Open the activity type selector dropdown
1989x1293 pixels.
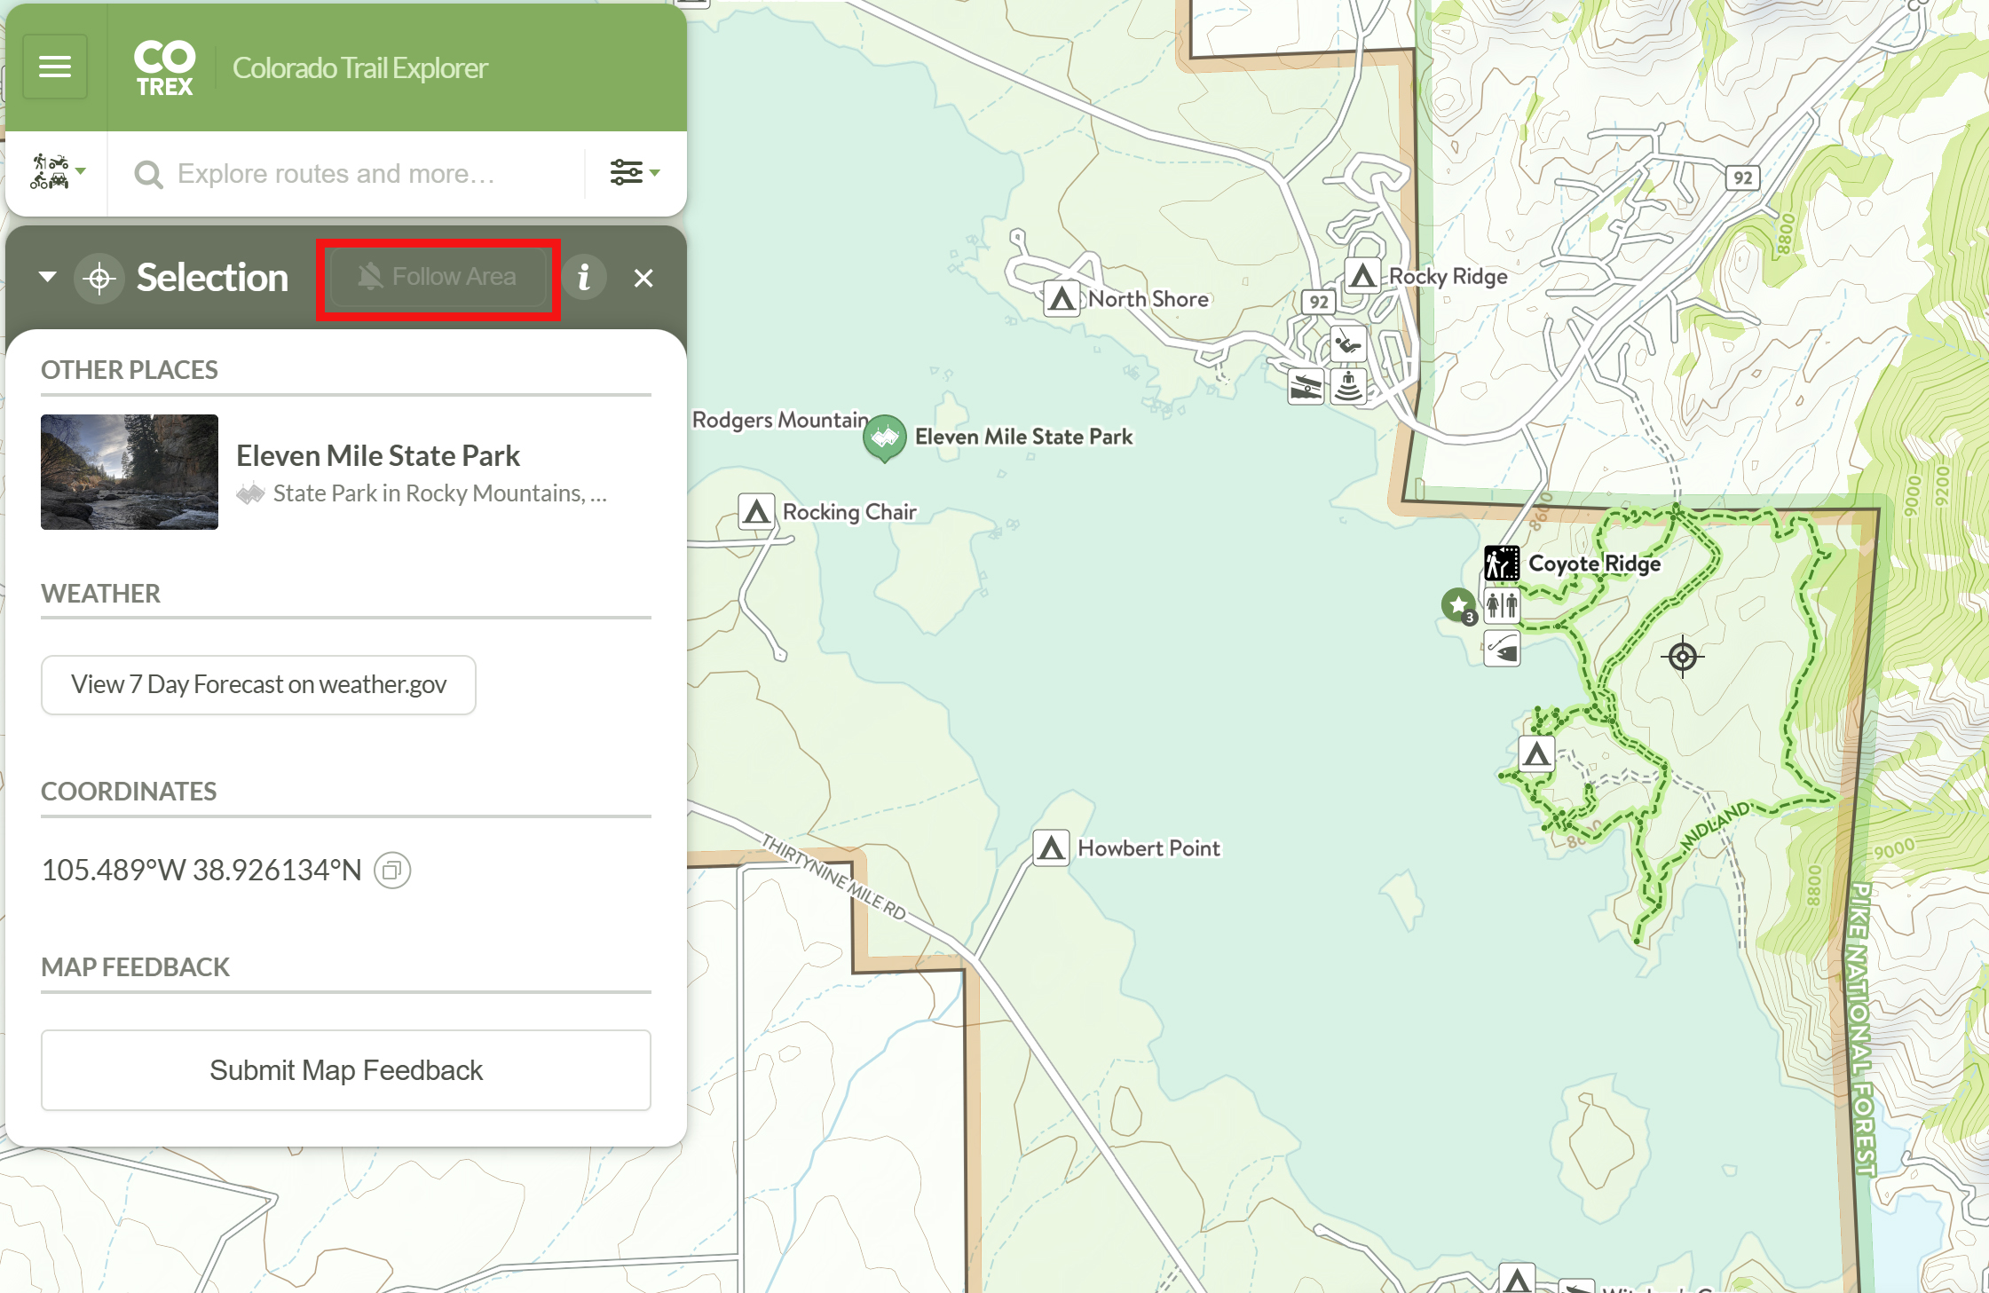tap(58, 172)
